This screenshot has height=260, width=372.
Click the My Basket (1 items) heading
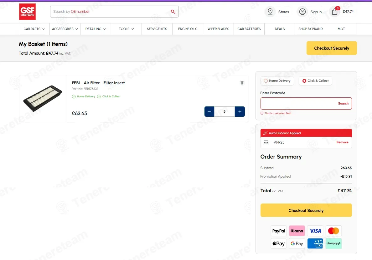pos(43,44)
